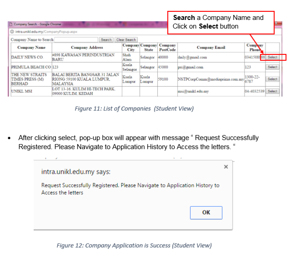This screenshot has width=297, height=258.
Task: Click PRIMULA BEACH CO name cell
Action: 31,67
